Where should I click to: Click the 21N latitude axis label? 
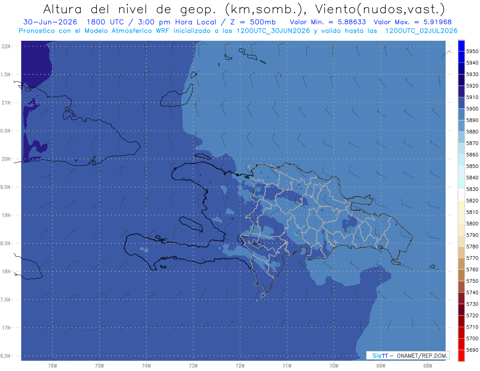[x=6, y=103]
